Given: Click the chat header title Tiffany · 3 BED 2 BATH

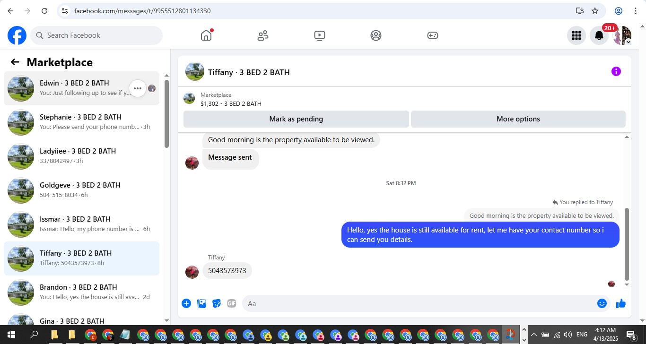Looking at the screenshot, I should coord(249,72).
